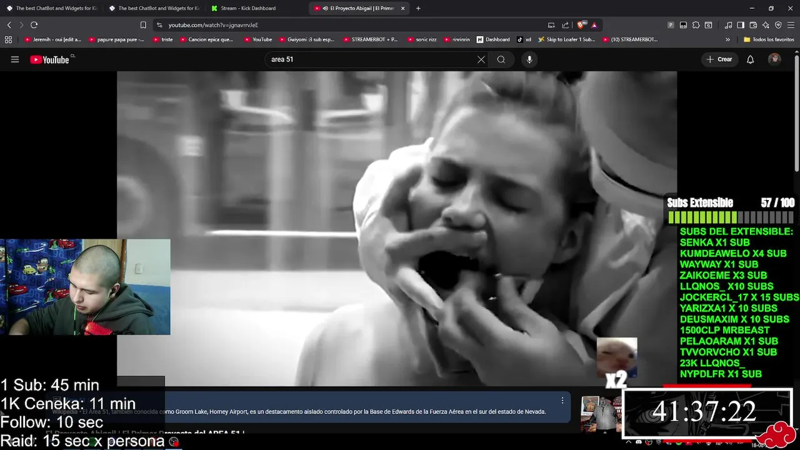Image resolution: width=800 pixels, height=450 pixels.
Task: Toggle the browser sidebar panel
Action: point(741,25)
